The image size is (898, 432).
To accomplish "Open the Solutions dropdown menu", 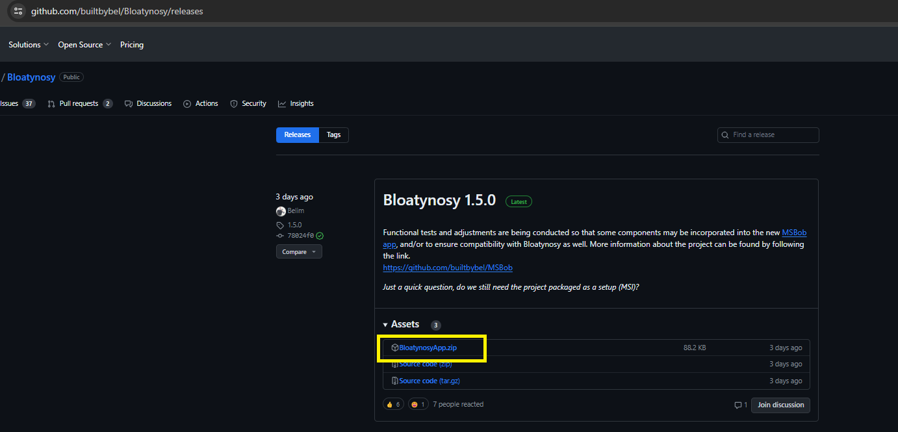I will (28, 44).
